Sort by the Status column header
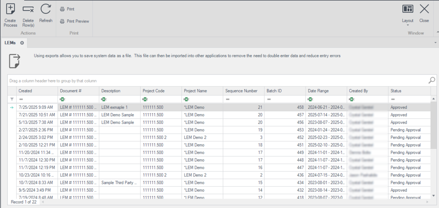The width and height of the screenshot is (439, 208). (x=409, y=91)
